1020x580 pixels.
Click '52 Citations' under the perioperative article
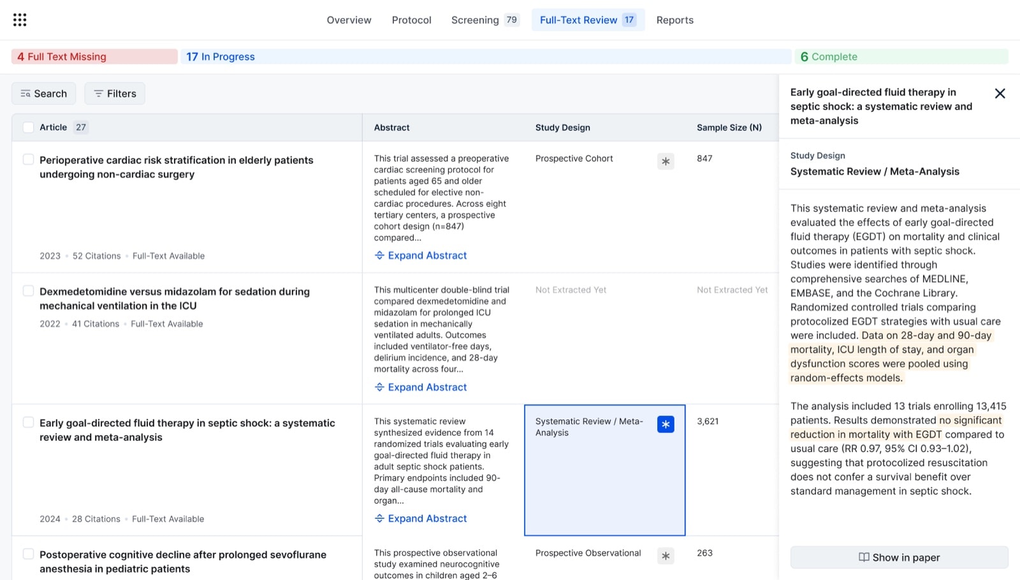coord(96,256)
